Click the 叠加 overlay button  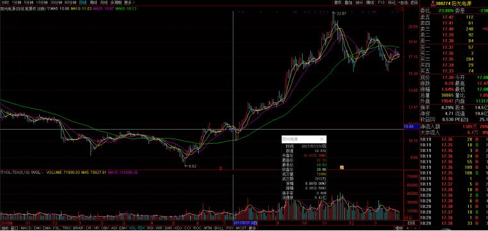pos(349,2)
